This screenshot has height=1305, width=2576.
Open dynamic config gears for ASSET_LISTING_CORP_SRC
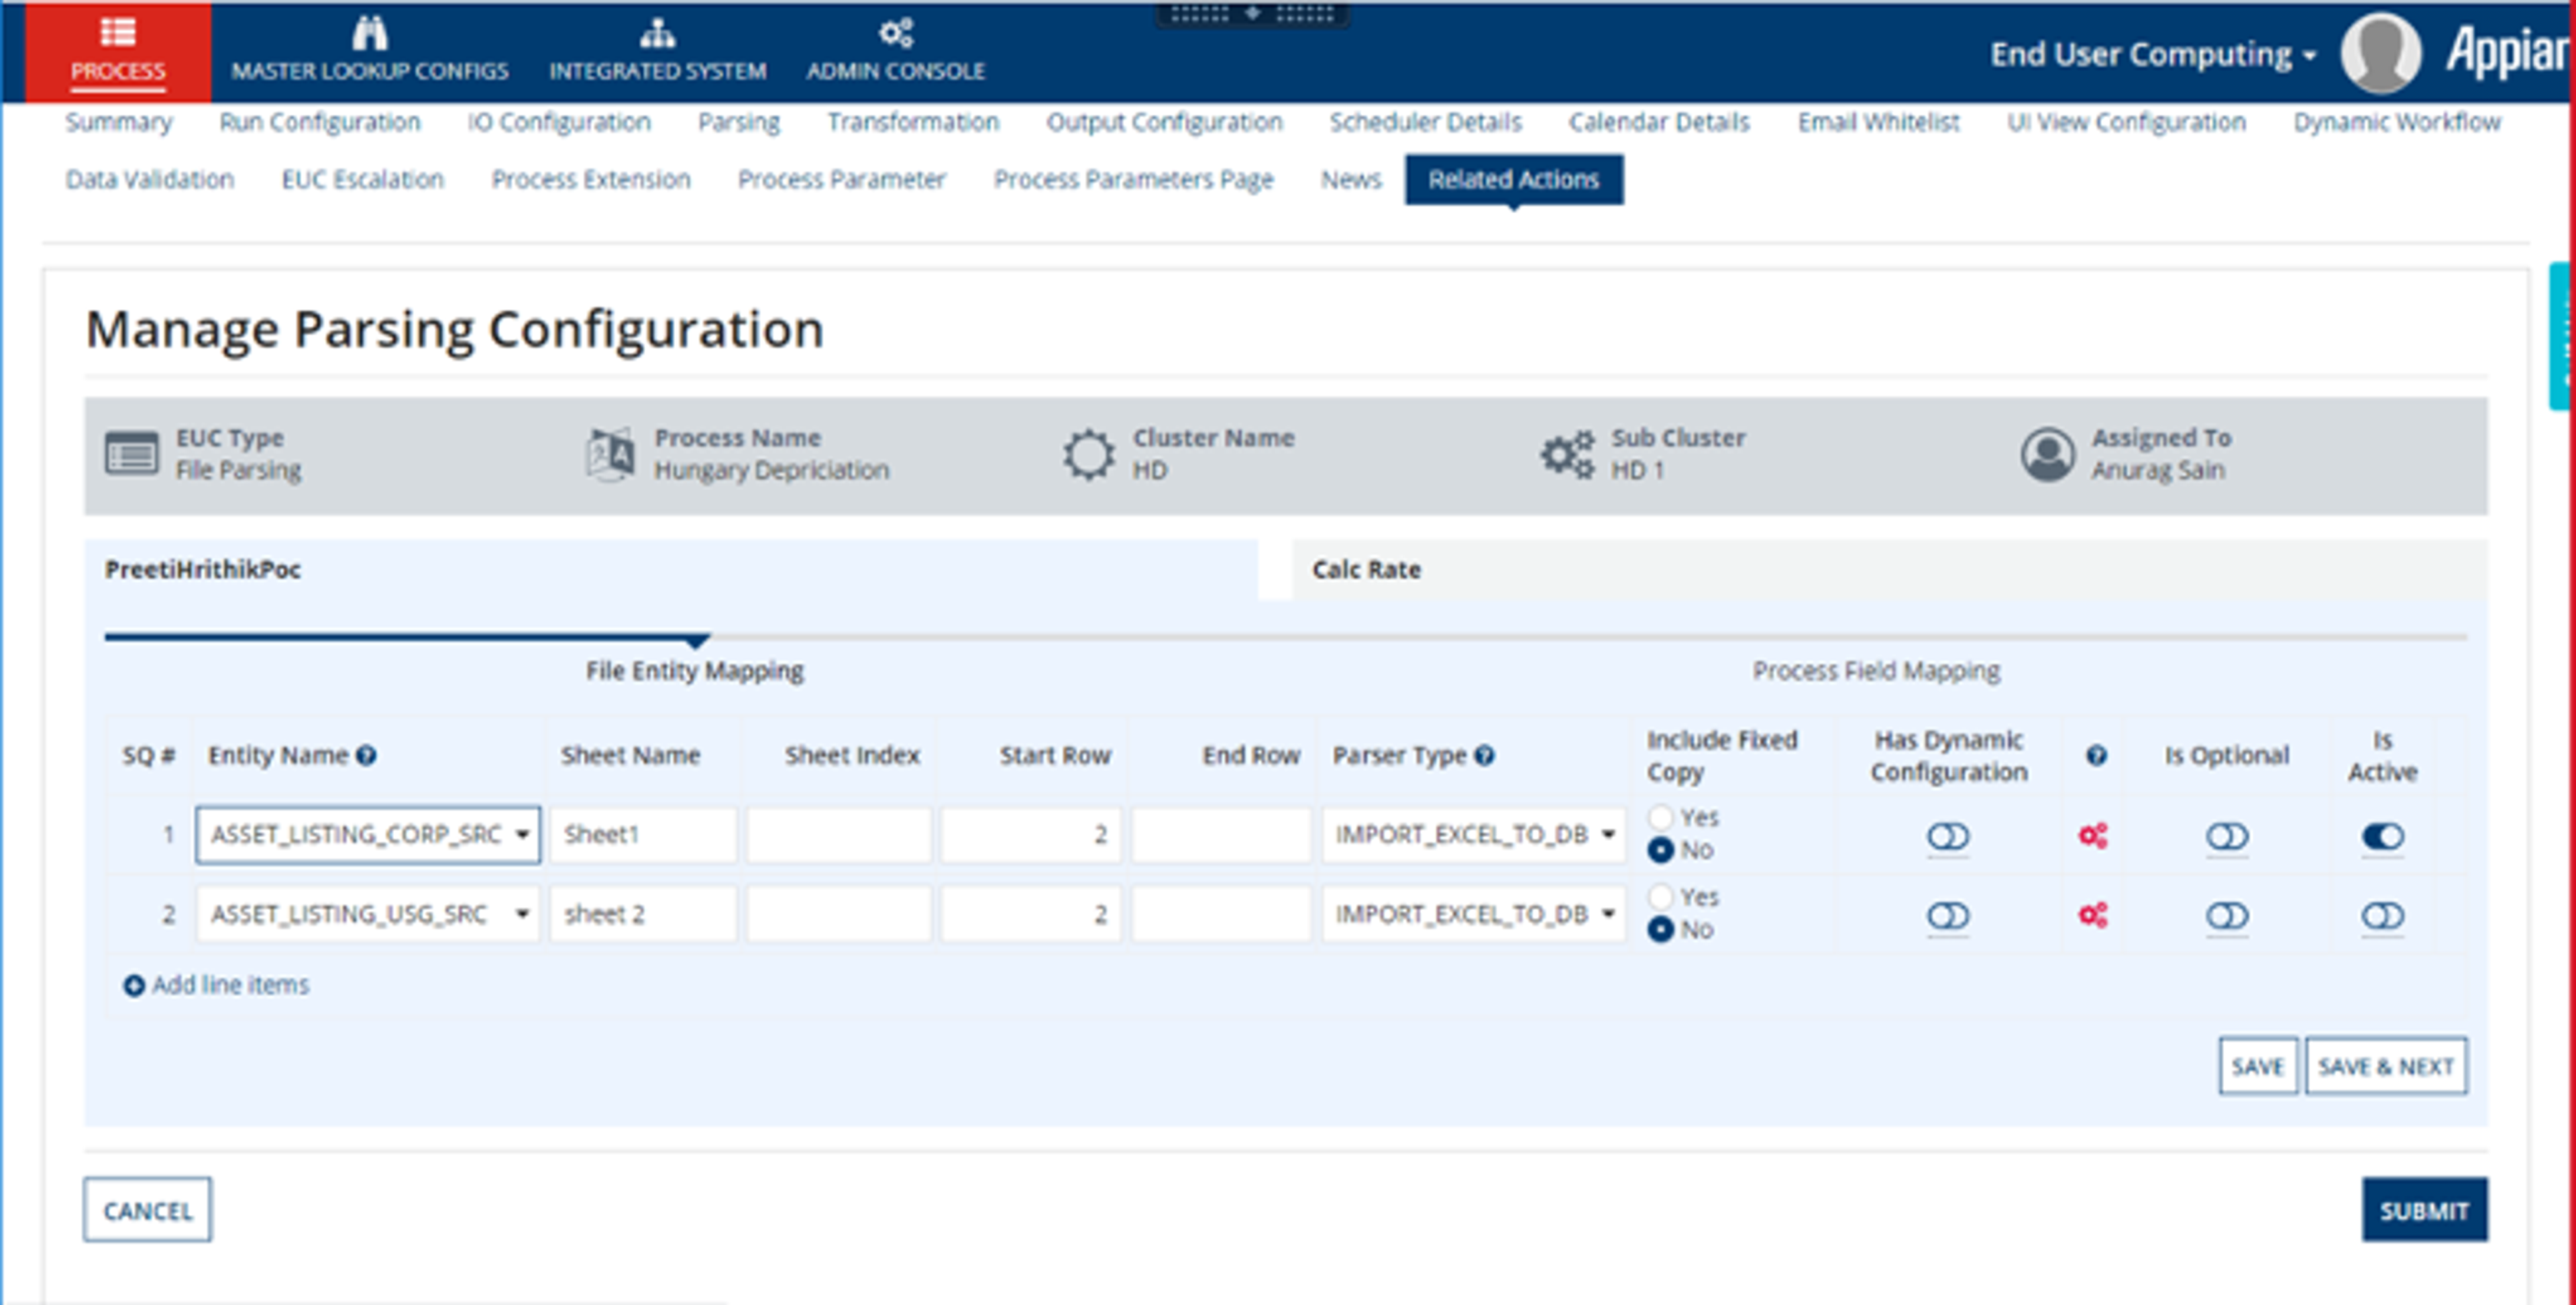[x=2093, y=835]
